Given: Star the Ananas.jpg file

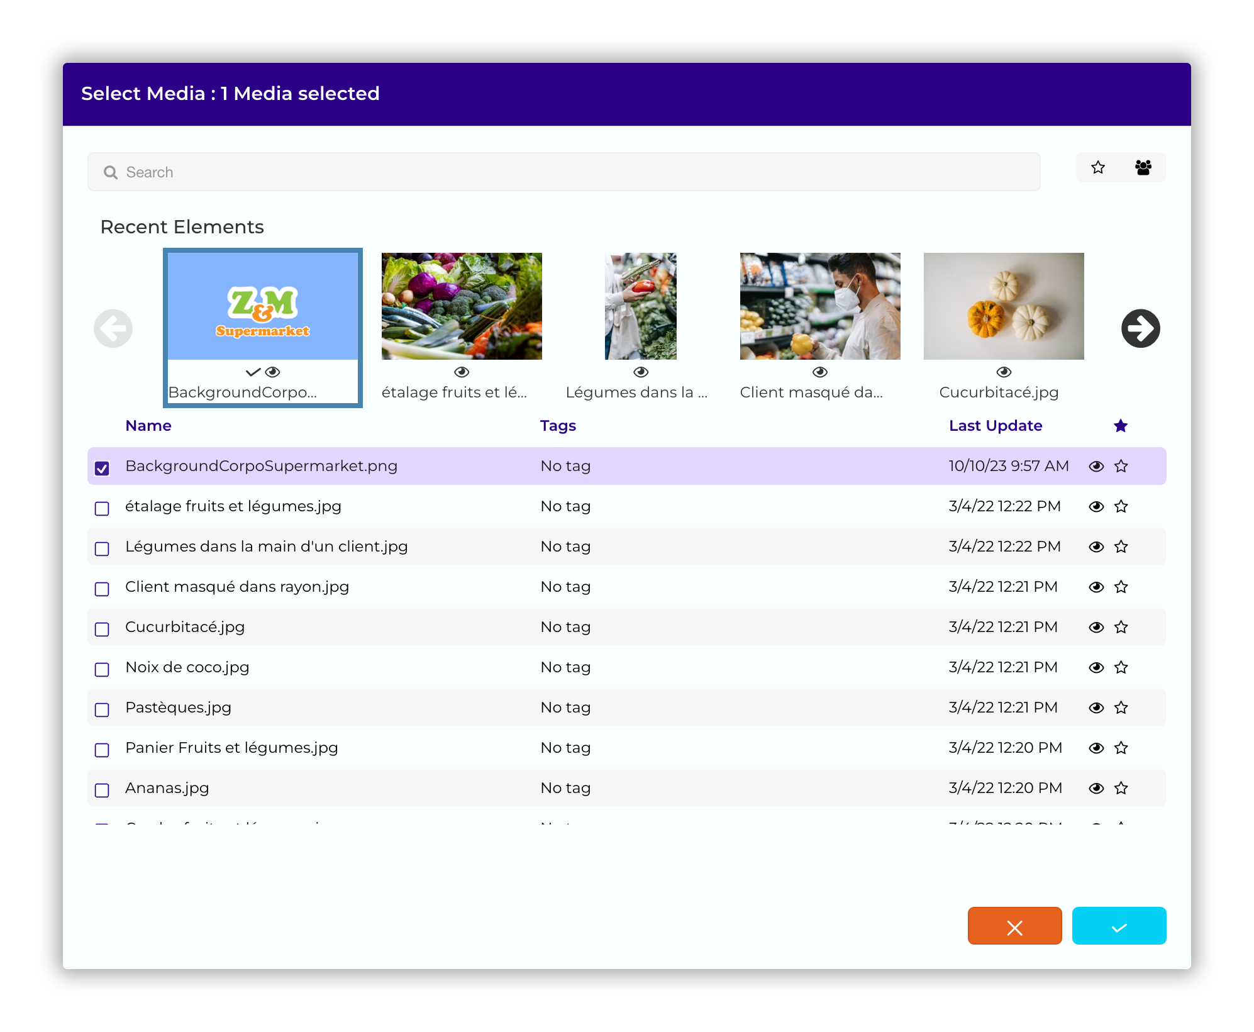Looking at the screenshot, I should (x=1121, y=788).
